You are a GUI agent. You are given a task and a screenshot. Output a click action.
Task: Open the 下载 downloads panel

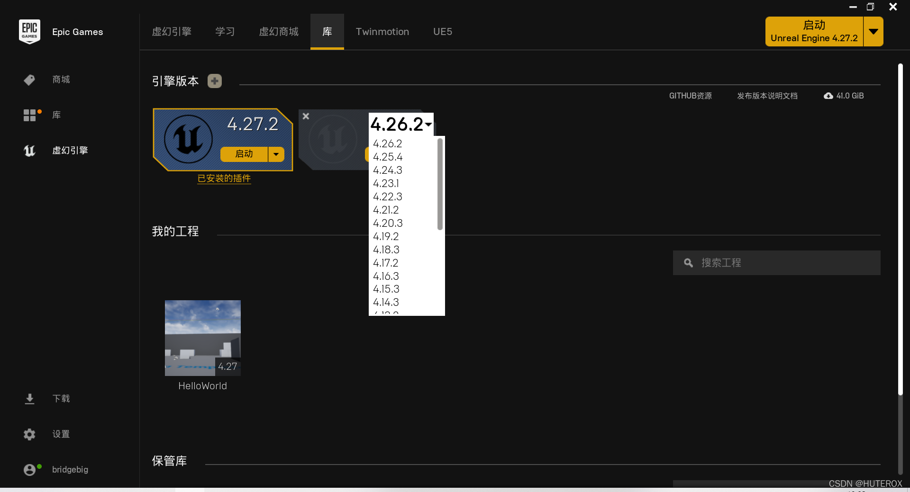pyautogui.click(x=61, y=398)
